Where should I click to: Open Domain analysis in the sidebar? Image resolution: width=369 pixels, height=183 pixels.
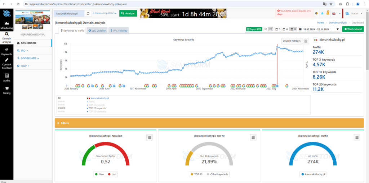(6, 37)
